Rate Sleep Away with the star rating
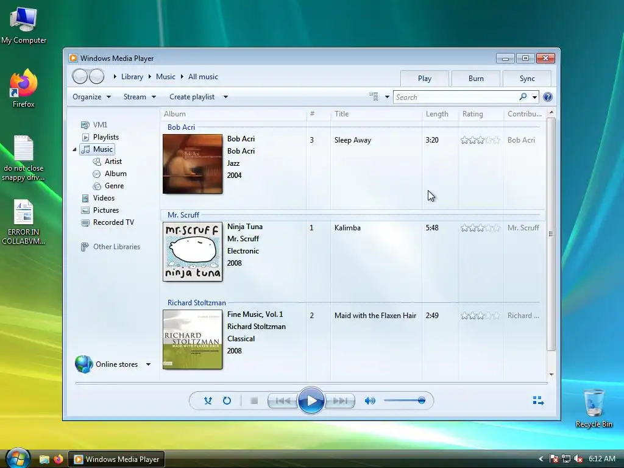The width and height of the screenshot is (624, 468). 480,140
